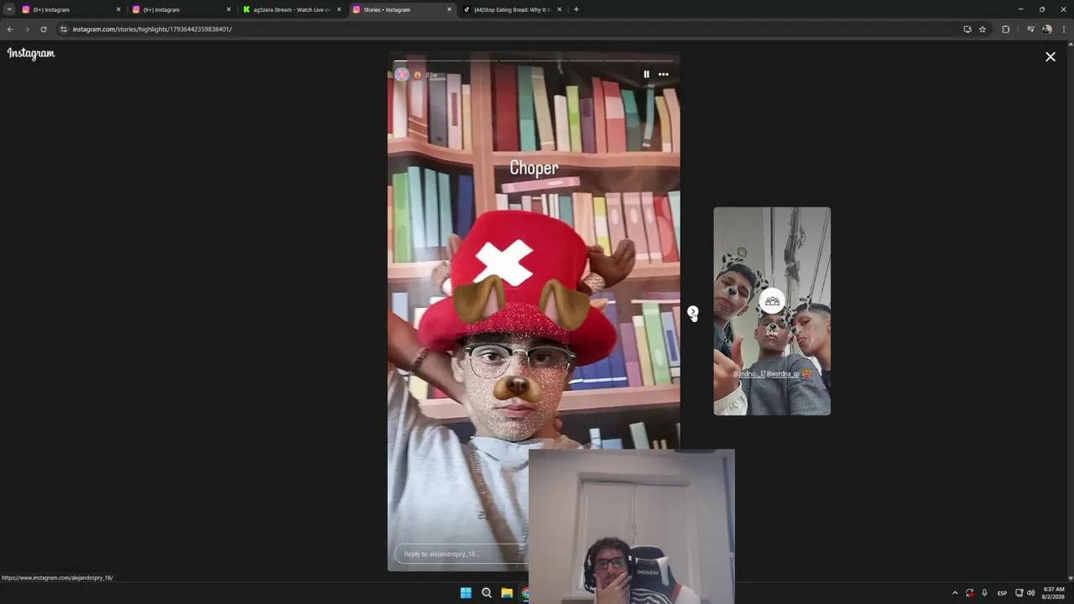The height and width of the screenshot is (604, 1074).
Task: Open the story's three-dot options menu
Action: pos(663,75)
